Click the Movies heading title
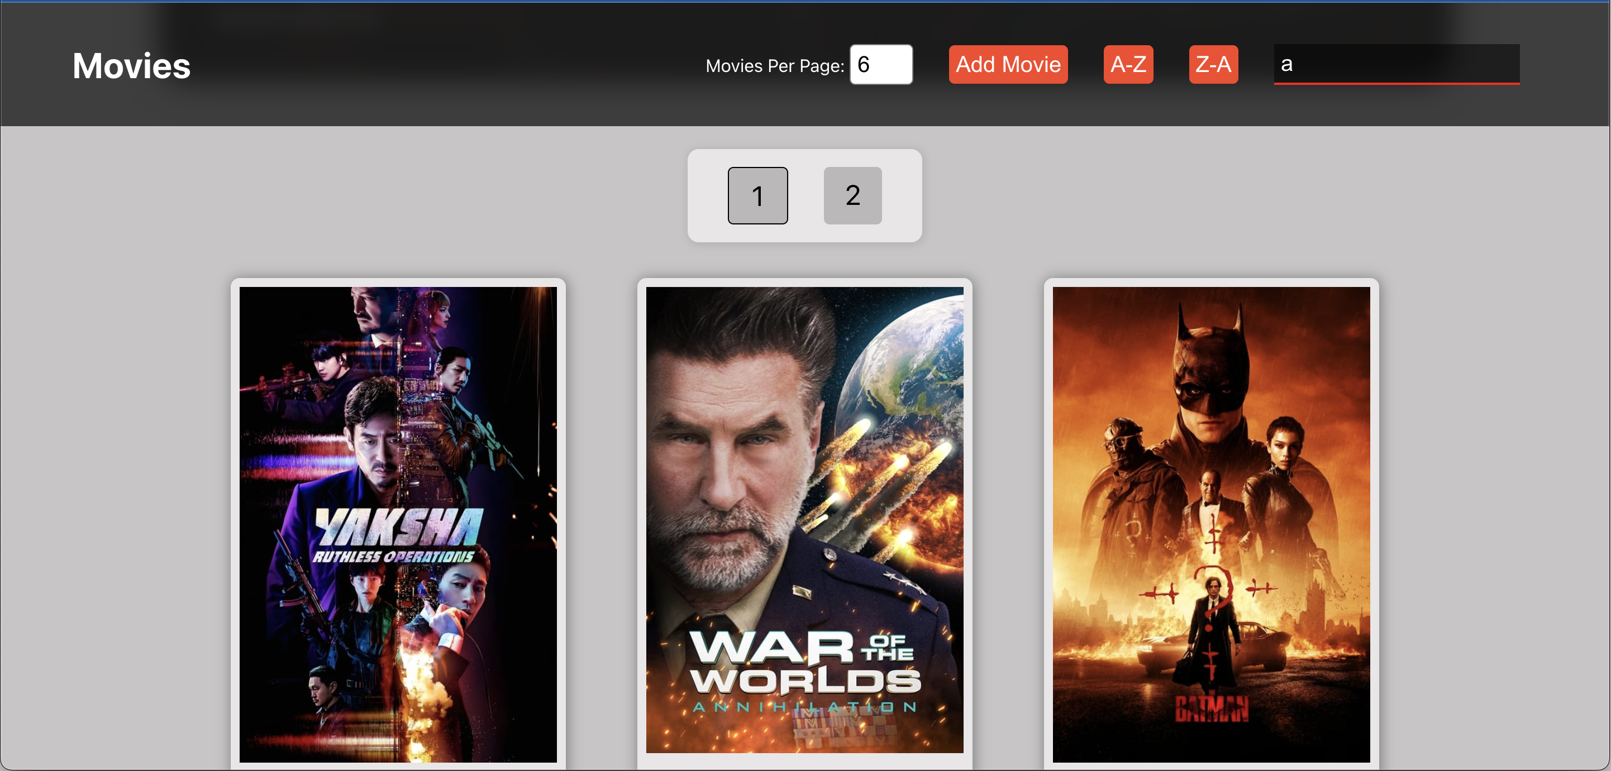 (131, 66)
